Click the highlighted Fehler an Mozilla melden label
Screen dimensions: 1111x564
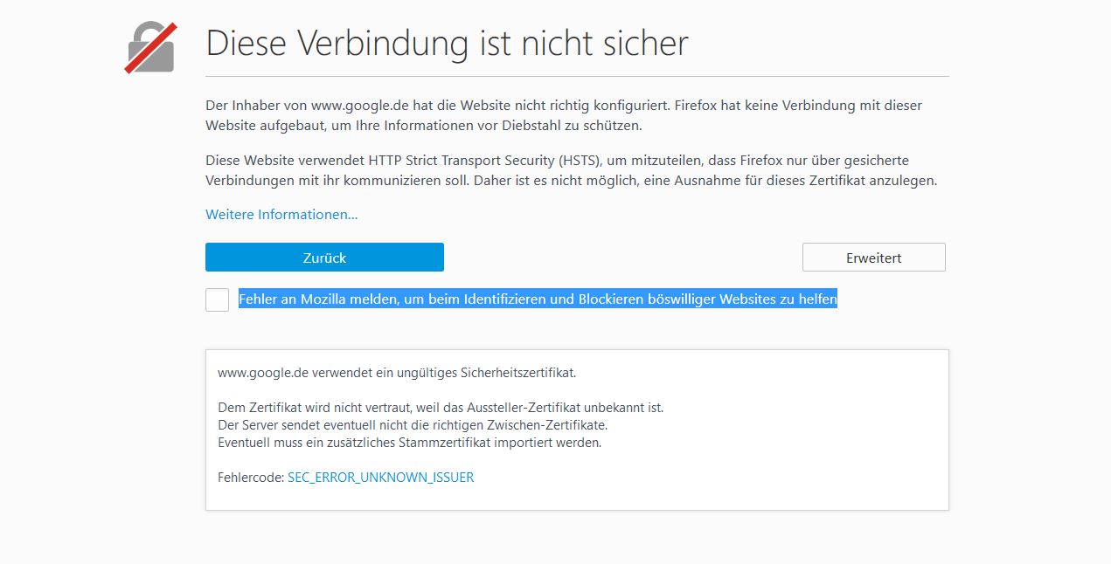(538, 299)
